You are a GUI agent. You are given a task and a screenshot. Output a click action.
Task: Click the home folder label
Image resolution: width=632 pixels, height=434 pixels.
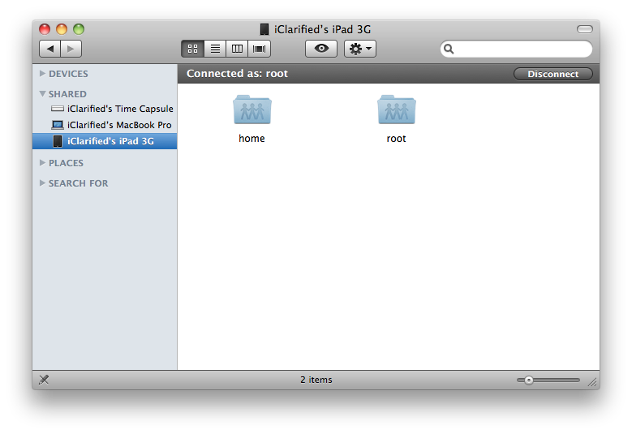click(x=252, y=138)
